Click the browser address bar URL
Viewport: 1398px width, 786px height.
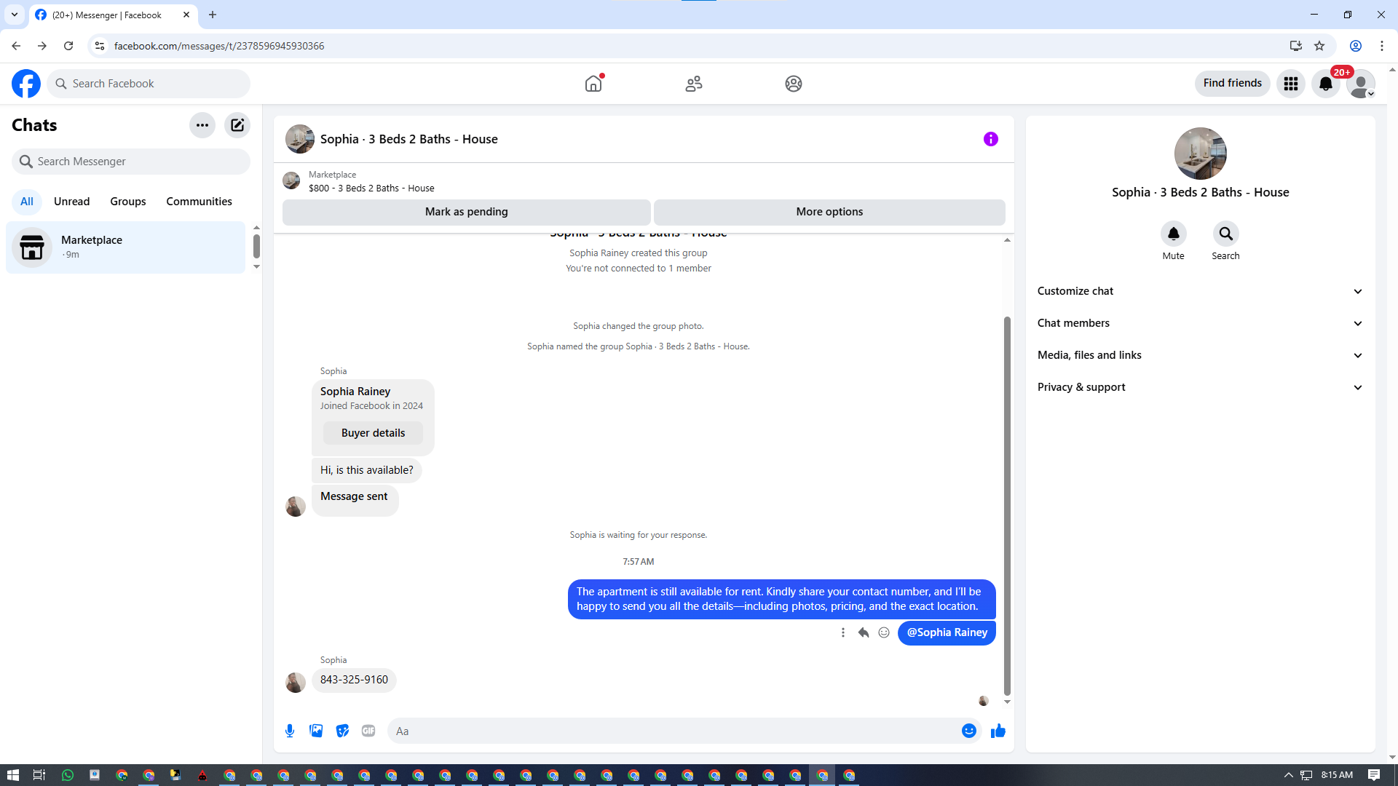219,46
